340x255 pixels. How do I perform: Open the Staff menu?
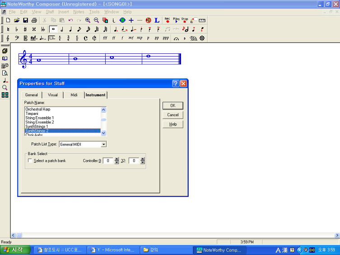(50, 12)
